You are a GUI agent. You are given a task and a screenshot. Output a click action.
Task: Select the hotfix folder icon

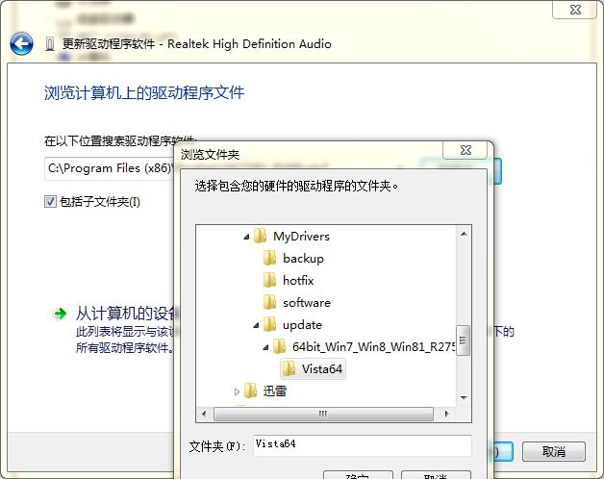(270, 280)
